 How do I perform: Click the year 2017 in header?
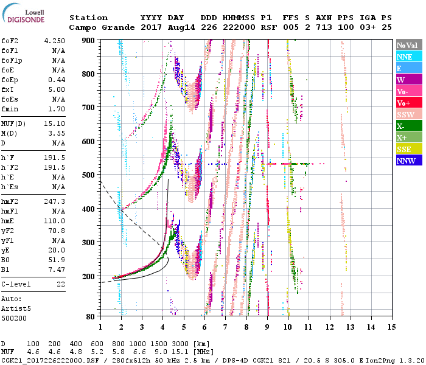pos(151,27)
